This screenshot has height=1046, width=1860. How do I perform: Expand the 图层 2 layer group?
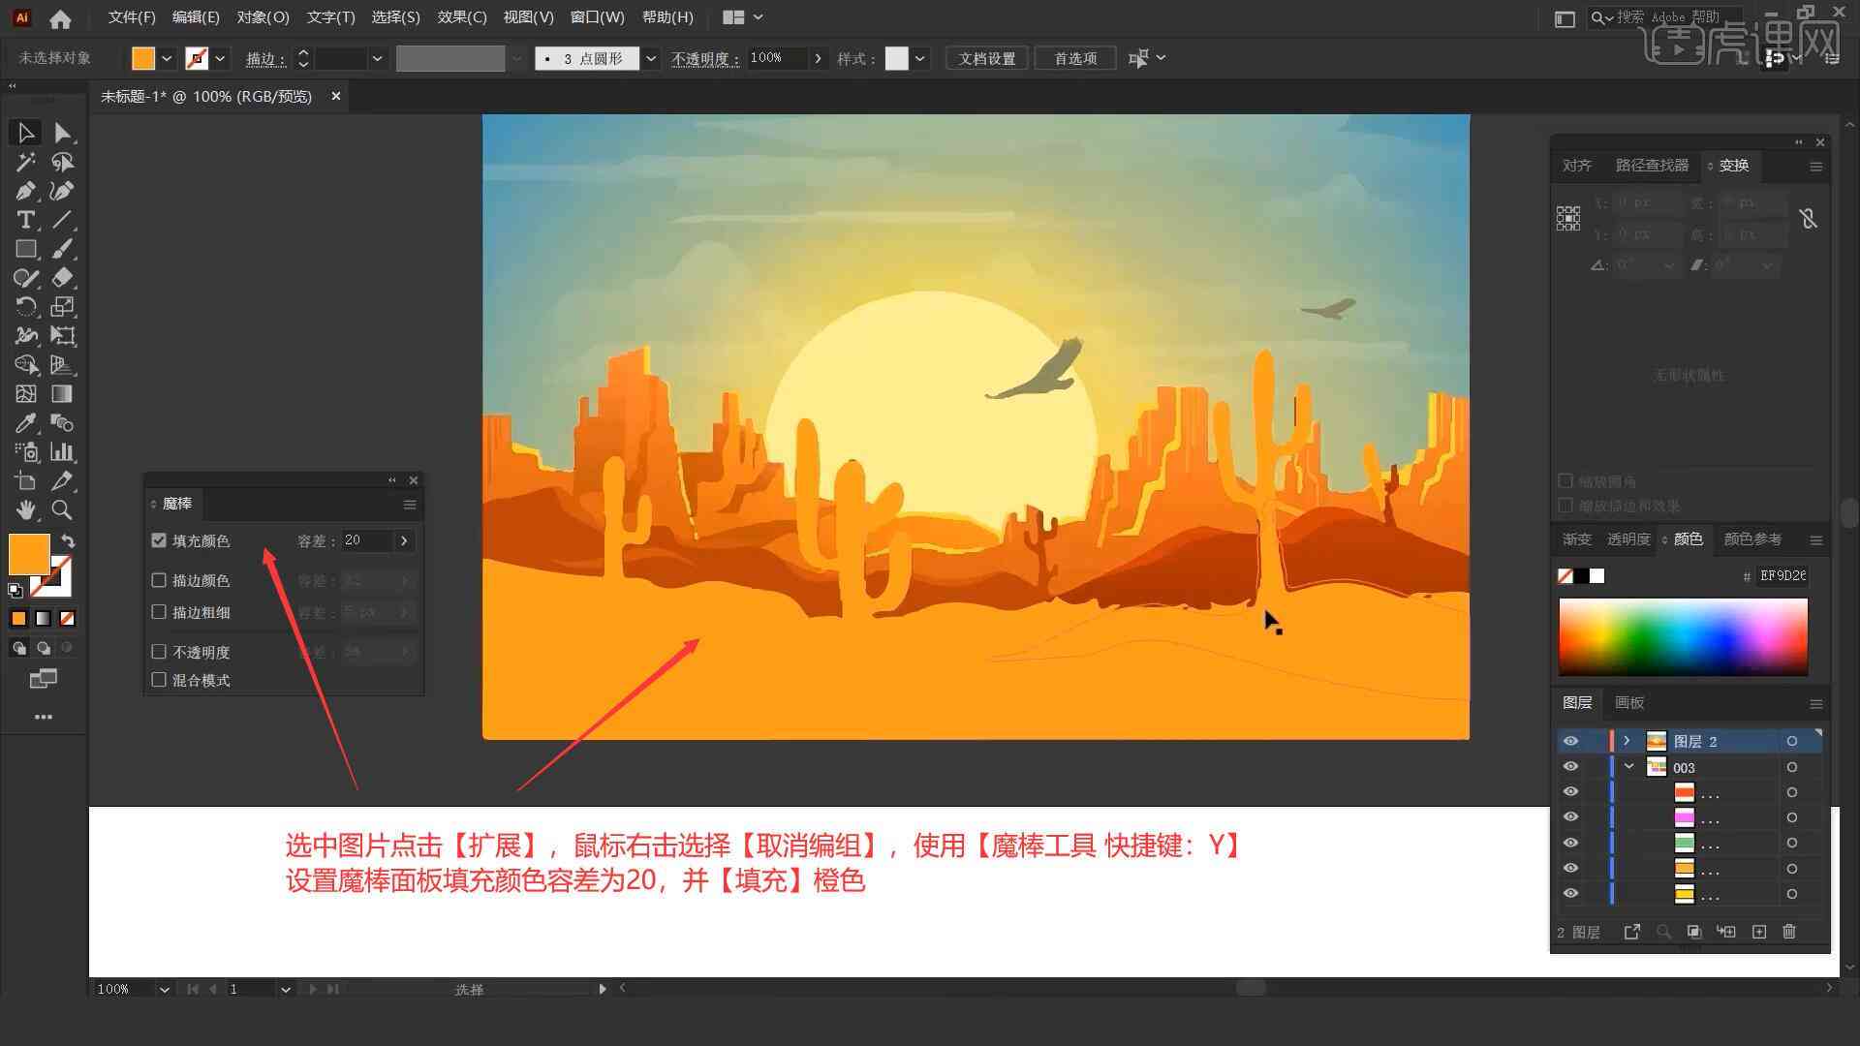(1628, 741)
